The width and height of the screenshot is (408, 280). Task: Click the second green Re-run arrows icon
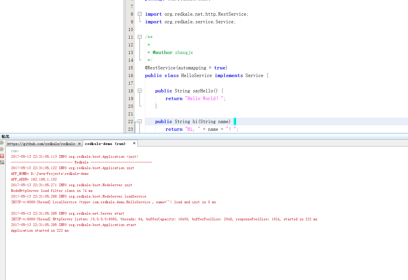pyautogui.click(x=2, y=149)
